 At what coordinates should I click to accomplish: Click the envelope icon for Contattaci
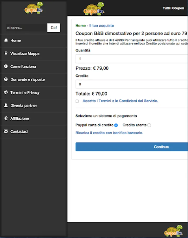pyautogui.click(x=6, y=131)
